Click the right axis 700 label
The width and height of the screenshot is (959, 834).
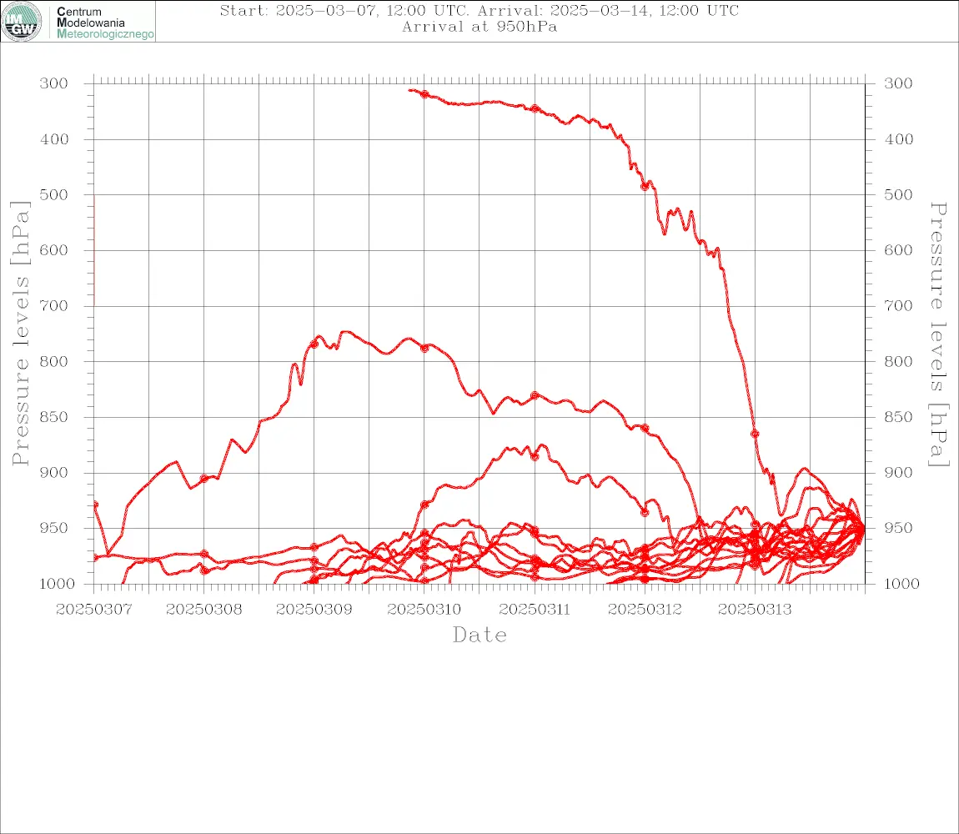coord(898,305)
